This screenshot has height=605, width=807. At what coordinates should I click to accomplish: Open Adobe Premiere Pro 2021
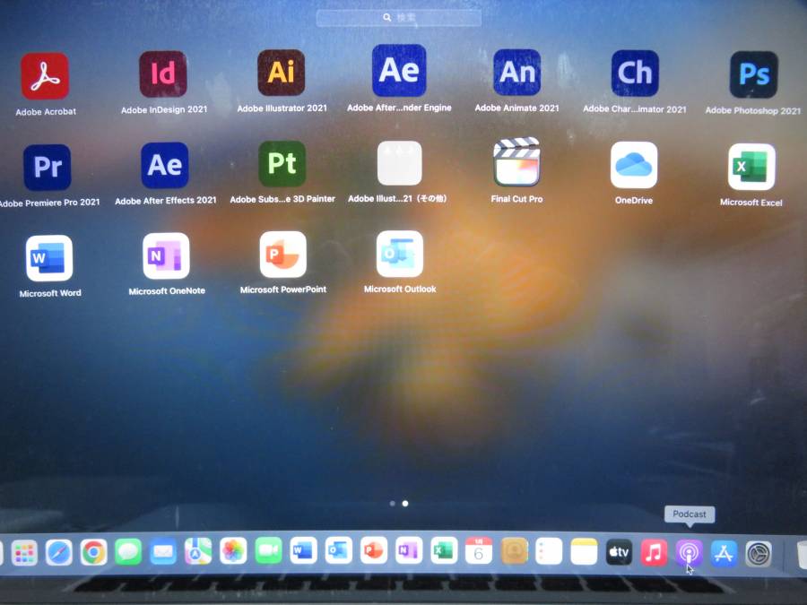click(48, 168)
